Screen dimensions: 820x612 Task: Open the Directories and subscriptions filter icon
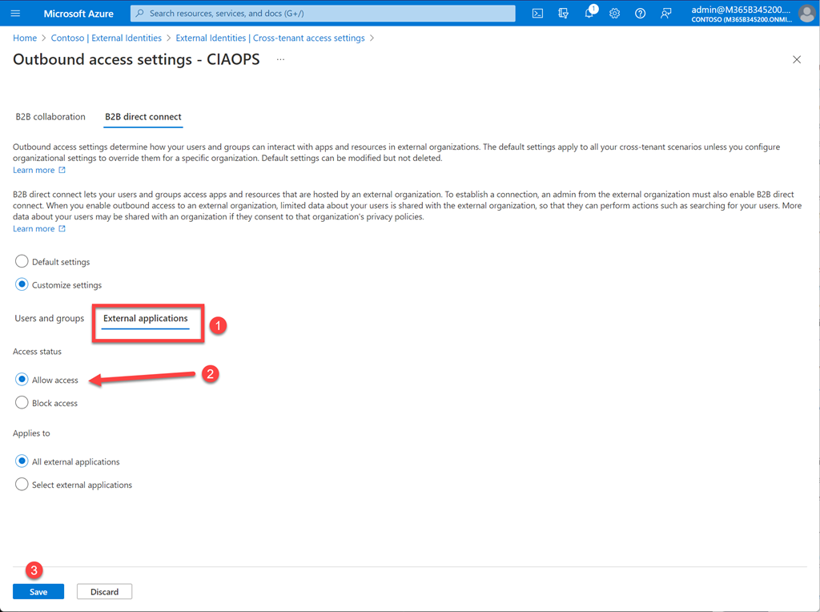(564, 14)
